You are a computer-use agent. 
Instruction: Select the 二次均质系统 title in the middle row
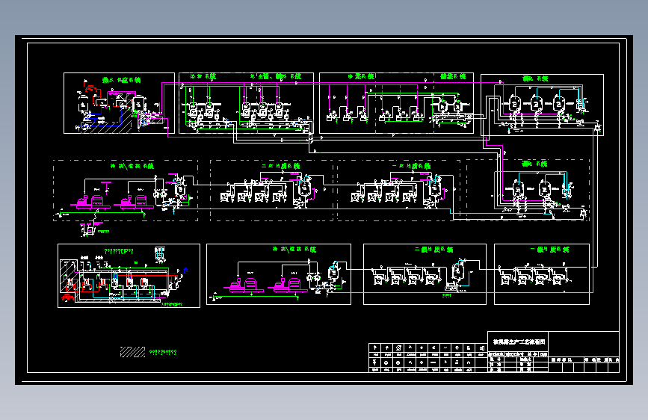click(x=280, y=166)
